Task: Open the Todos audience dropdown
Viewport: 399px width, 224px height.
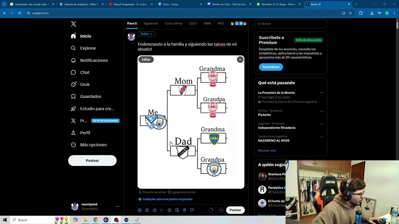Action: click(x=147, y=34)
